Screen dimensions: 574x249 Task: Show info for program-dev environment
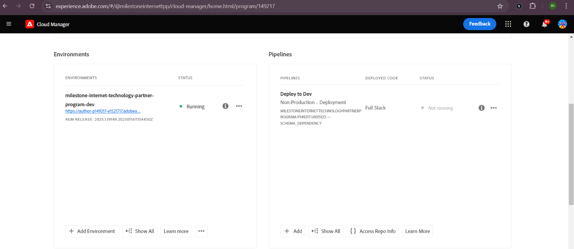[225, 106]
